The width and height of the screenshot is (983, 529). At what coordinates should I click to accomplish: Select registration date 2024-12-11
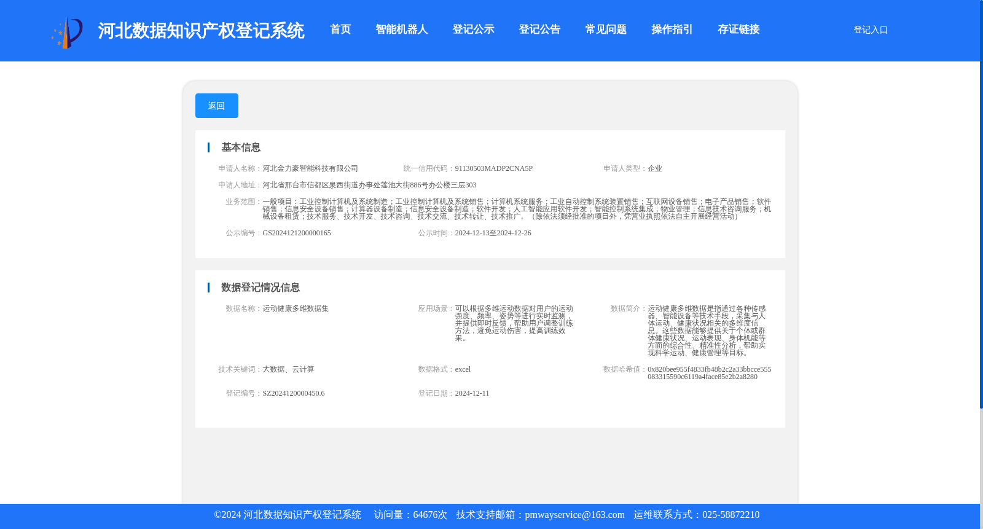point(472,393)
